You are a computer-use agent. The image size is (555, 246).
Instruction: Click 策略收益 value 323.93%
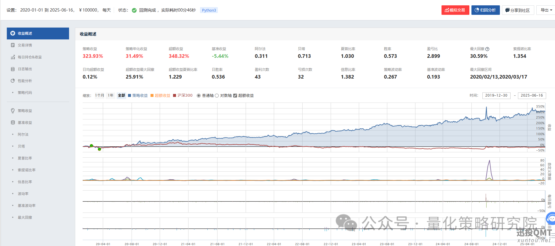(93, 56)
